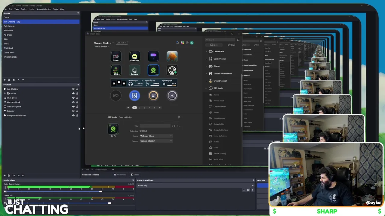Hide the Background-Windmill source
Image resolution: width=385 pixels, height=216 pixels.
[x=73, y=115]
